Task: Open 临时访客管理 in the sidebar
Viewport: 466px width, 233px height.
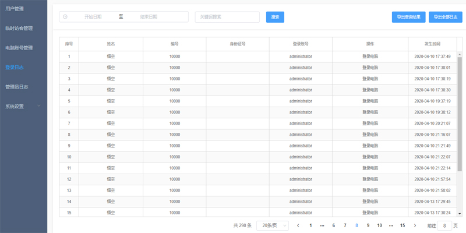Action: click(19, 28)
